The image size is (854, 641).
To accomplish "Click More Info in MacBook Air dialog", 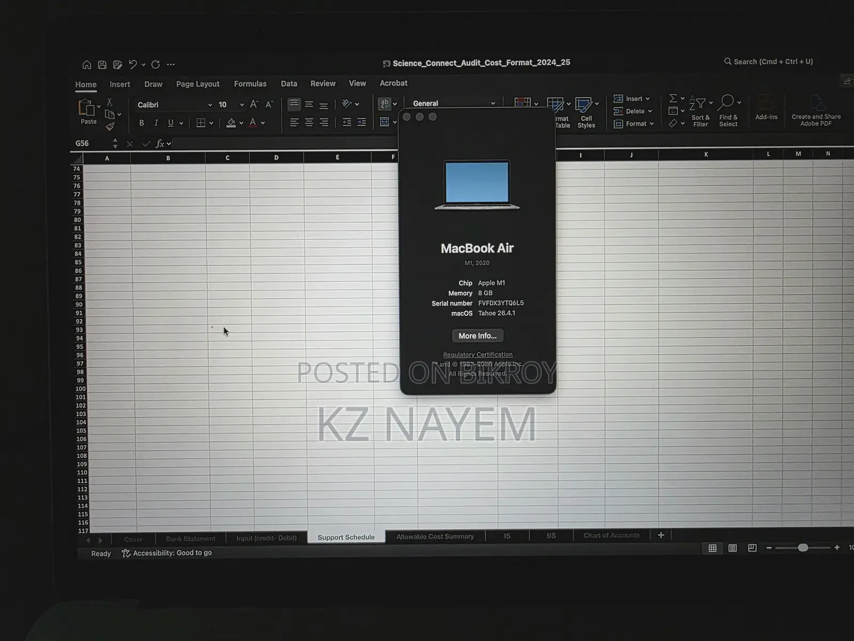I will (x=478, y=335).
